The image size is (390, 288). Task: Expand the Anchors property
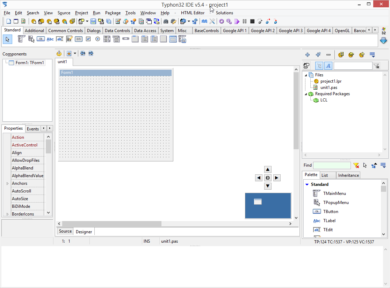[7, 183]
